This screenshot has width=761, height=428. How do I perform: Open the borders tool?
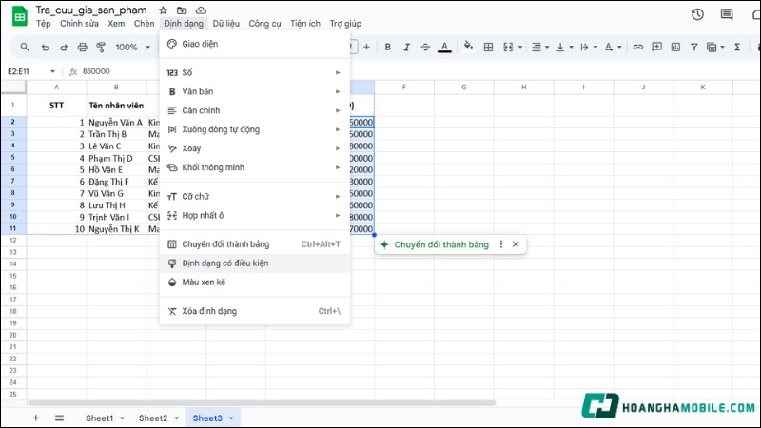488,47
